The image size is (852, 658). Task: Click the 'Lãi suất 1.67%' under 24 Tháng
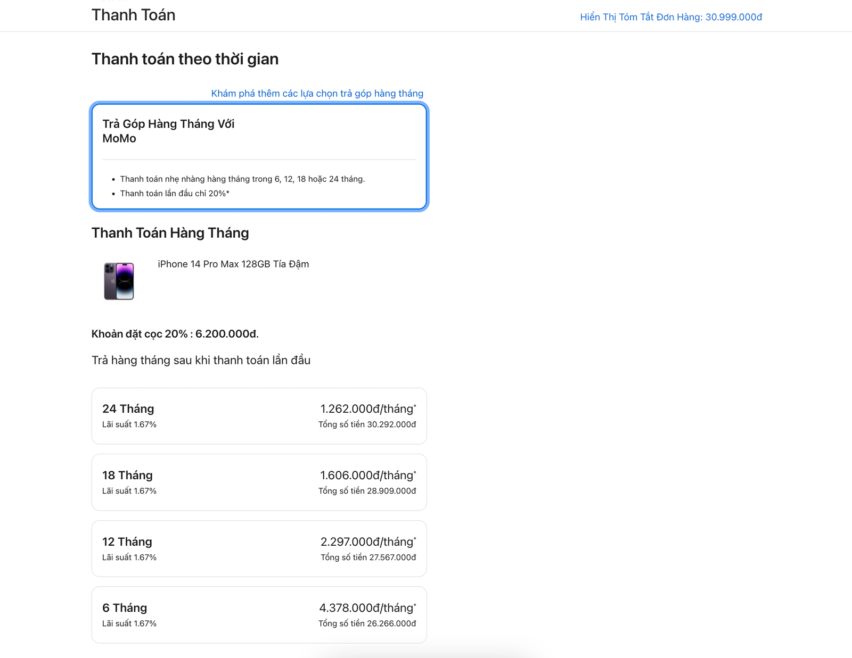point(129,424)
